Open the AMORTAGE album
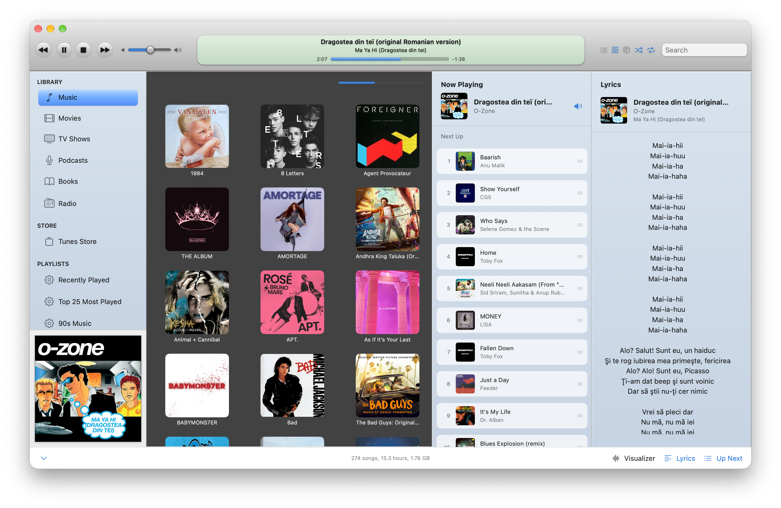This screenshot has width=781, height=508. click(292, 220)
